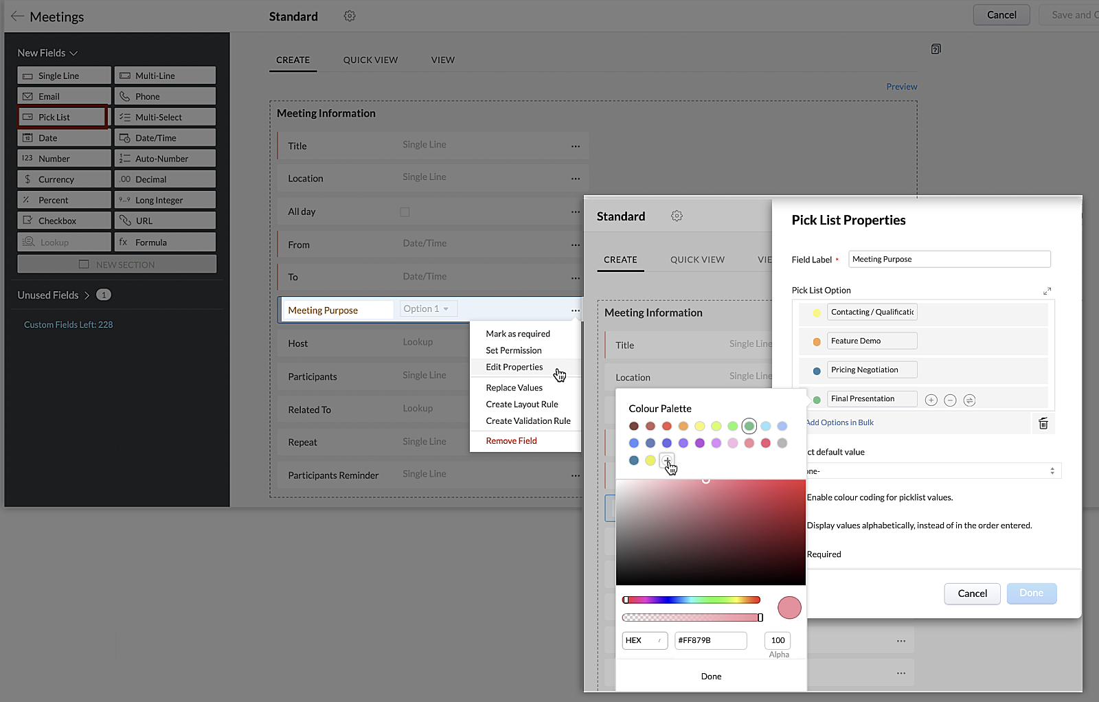Click the add option plus icon beside Final Presentation
This screenshot has width=1099, height=702.
(x=931, y=400)
